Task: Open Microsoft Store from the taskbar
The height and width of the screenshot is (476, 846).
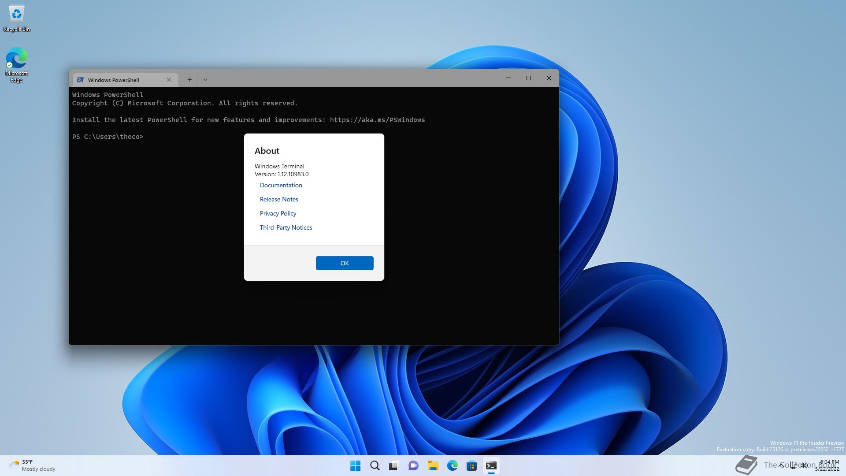Action: click(x=472, y=465)
